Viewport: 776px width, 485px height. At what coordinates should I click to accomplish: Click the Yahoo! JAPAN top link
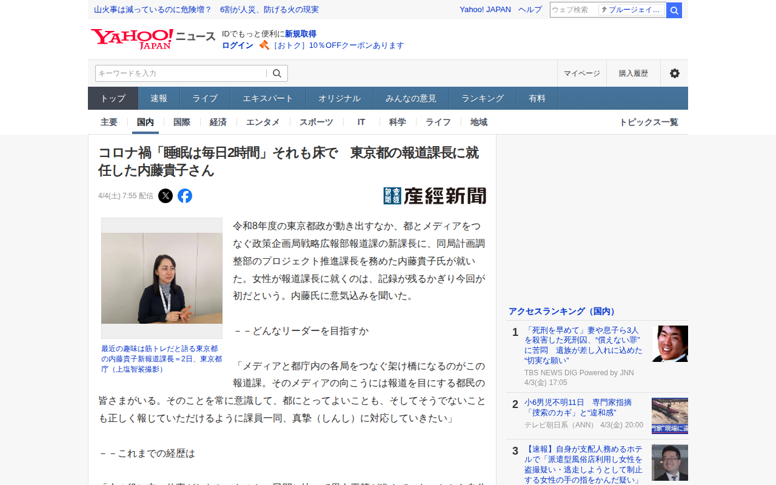point(485,10)
